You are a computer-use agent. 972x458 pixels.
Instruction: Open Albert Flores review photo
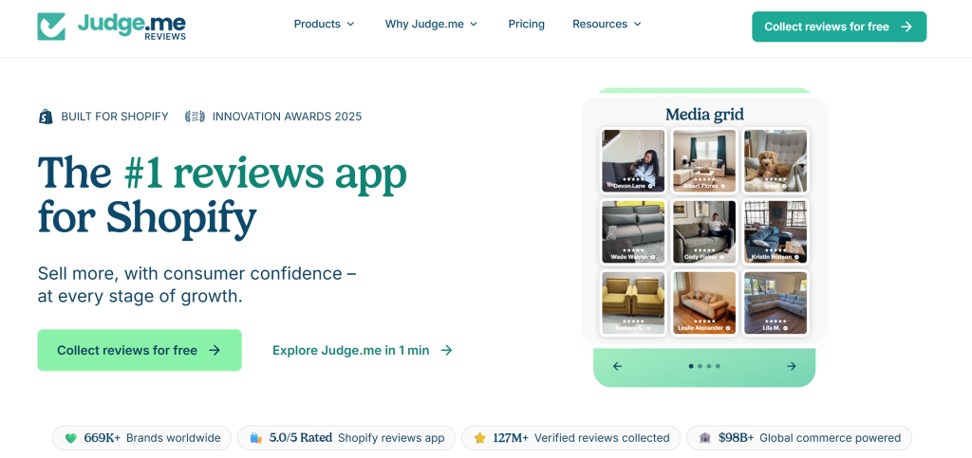click(704, 161)
